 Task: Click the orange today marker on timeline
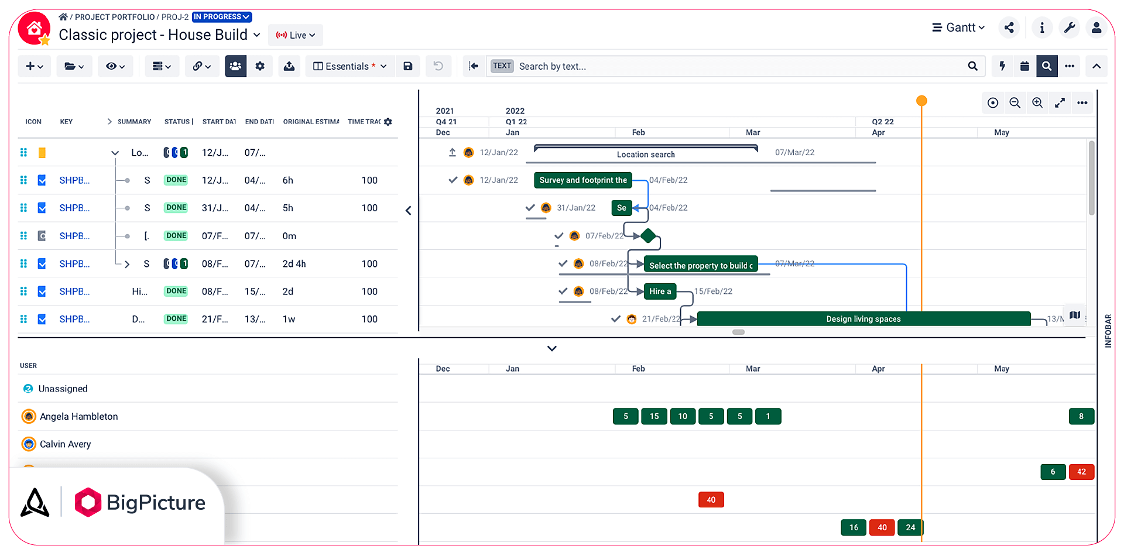(922, 101)
